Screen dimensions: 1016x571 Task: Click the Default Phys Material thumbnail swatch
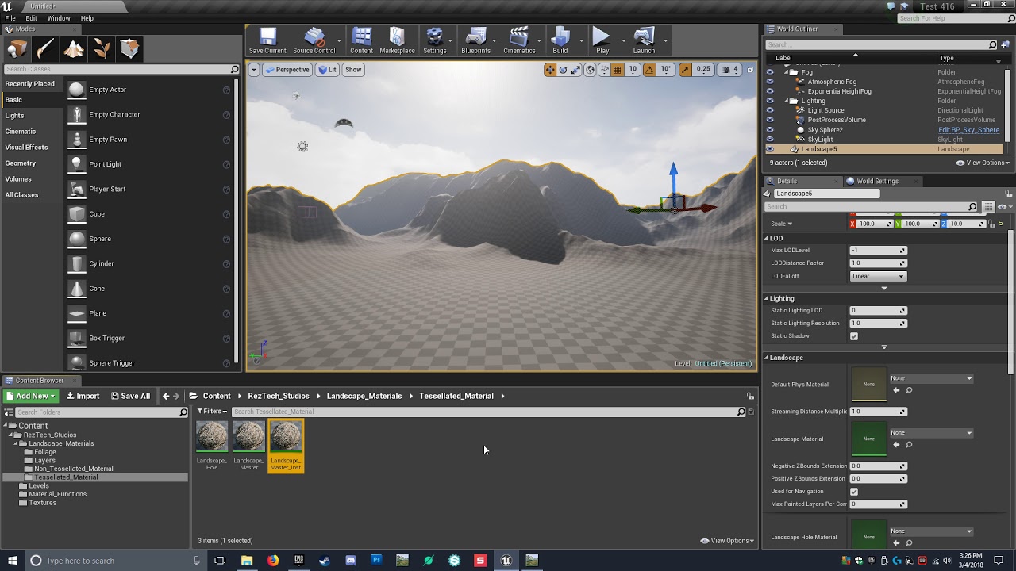(869, 384)
